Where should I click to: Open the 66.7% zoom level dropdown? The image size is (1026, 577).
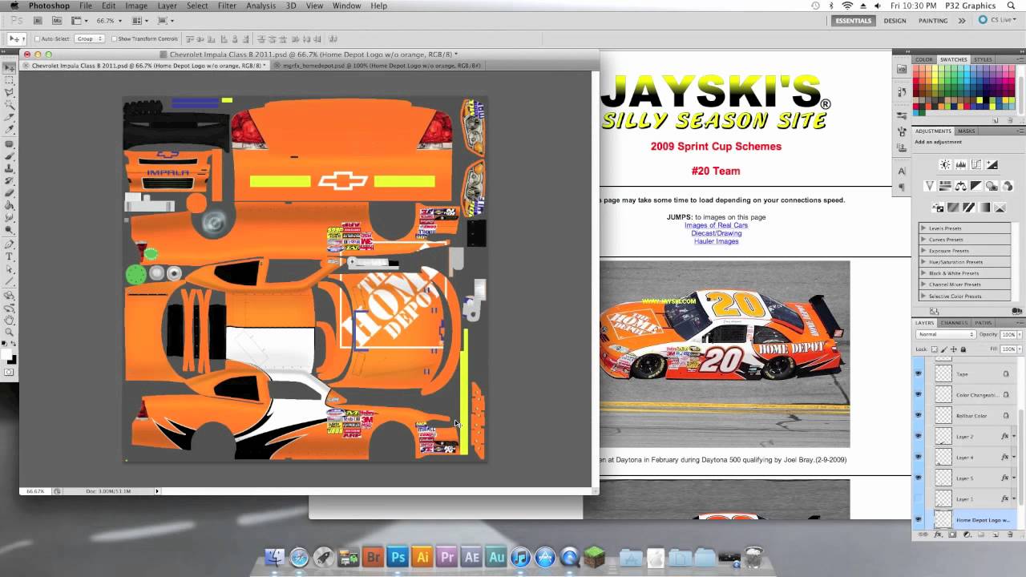click(120, 21)
